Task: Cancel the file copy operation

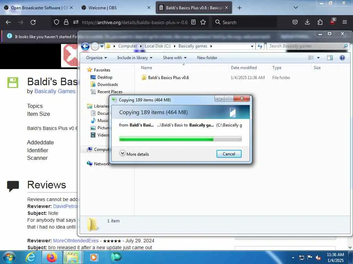Action: tap(229, 154)
